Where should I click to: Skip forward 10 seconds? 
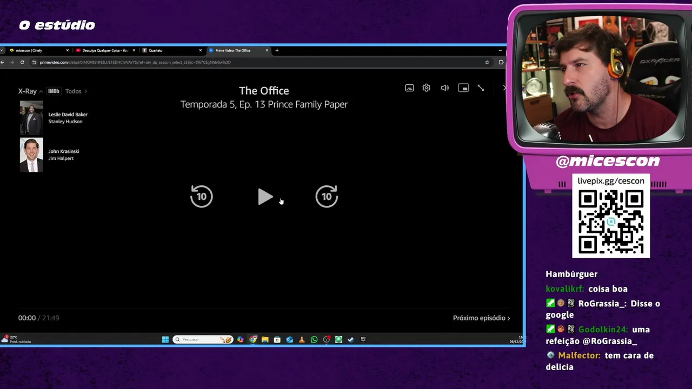[327, 196]
